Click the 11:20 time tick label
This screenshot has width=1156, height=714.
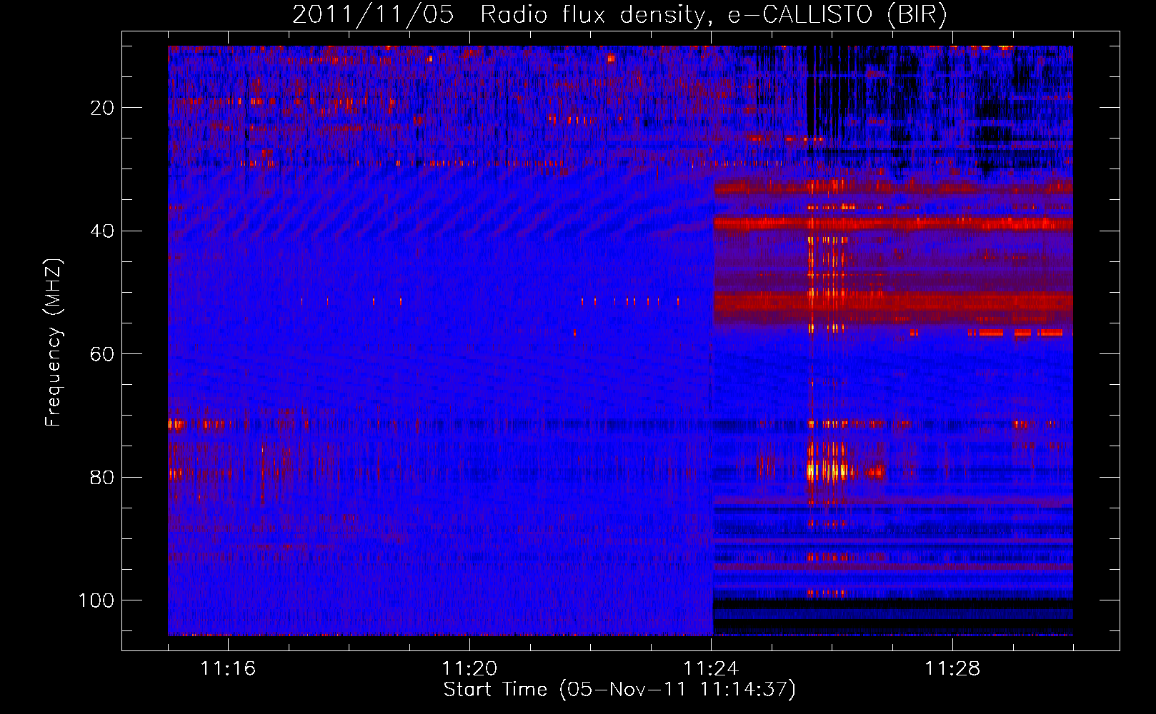coord(469,668)
